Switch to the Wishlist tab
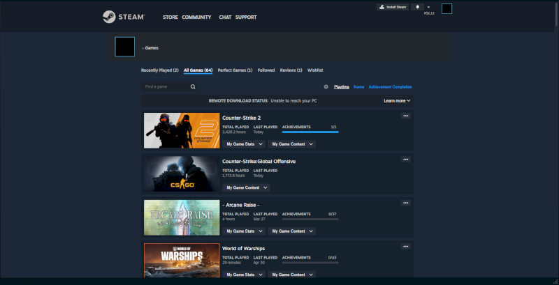Screen dimensions: 559x285 (315, 70)
